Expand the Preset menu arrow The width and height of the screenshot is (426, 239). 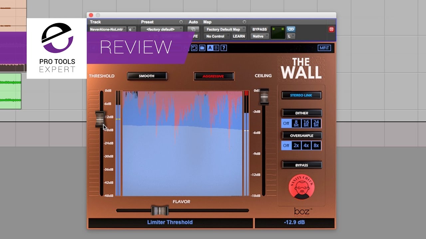(181, 22)
